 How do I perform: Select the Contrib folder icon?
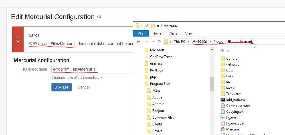223,59
